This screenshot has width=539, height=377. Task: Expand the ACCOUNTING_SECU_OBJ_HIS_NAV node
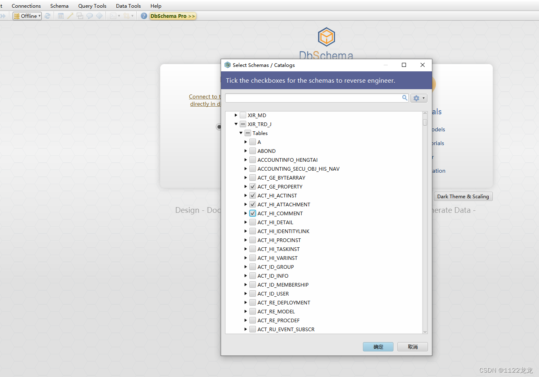pos(245,169)
